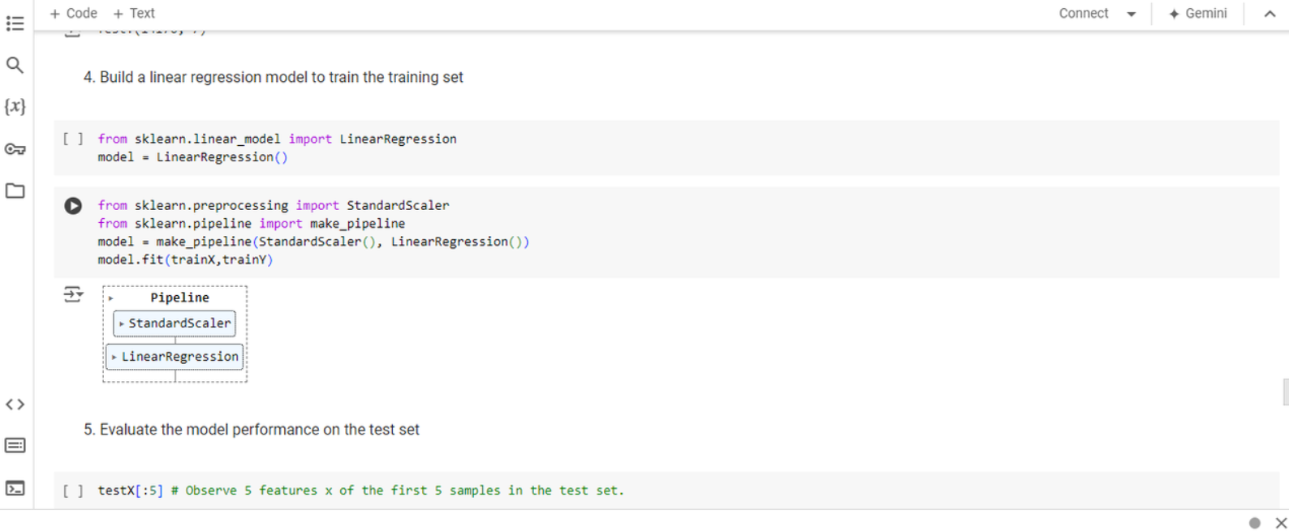Click the vertical scrollbar thumb at right
Screen dimensions: 1289x531
1285,392
